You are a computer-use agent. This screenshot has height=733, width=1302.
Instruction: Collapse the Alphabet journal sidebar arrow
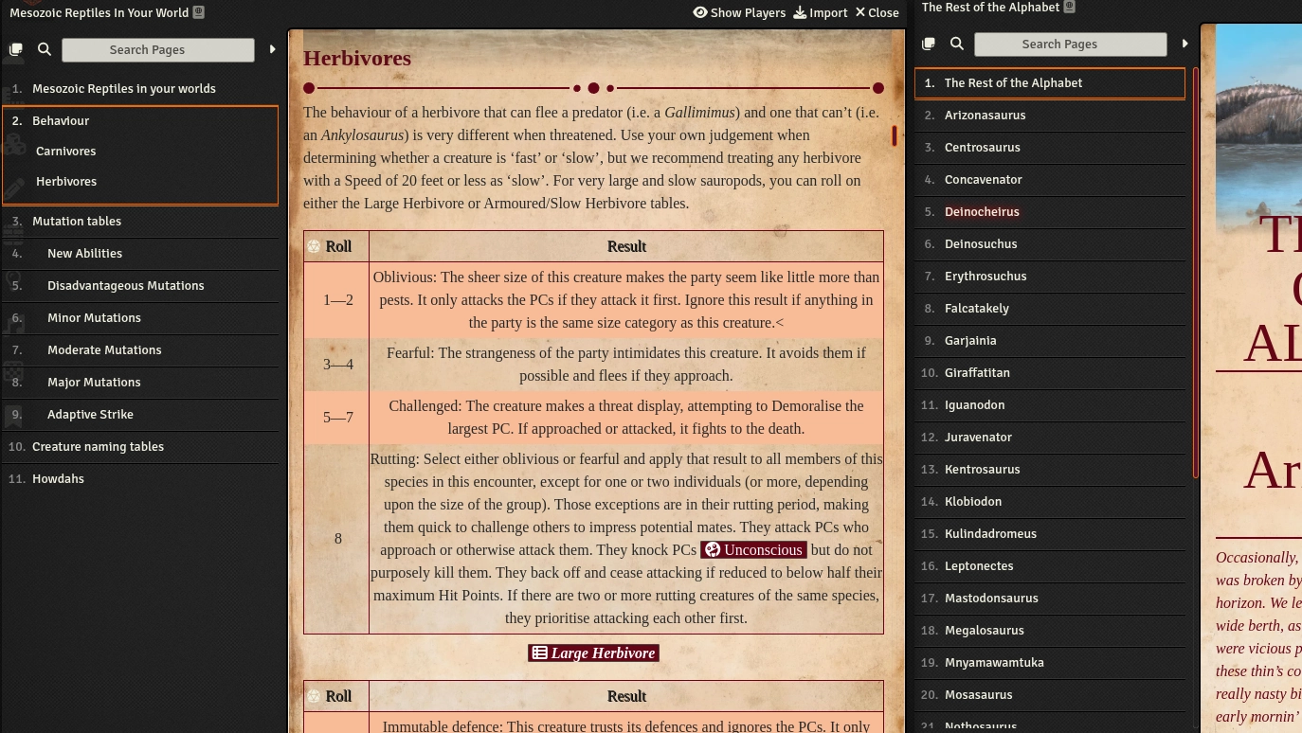[x=1184, y=44]
